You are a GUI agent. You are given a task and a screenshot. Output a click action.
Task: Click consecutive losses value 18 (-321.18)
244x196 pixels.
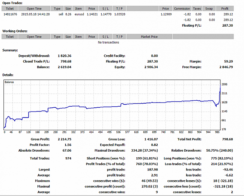click(223, 181)
